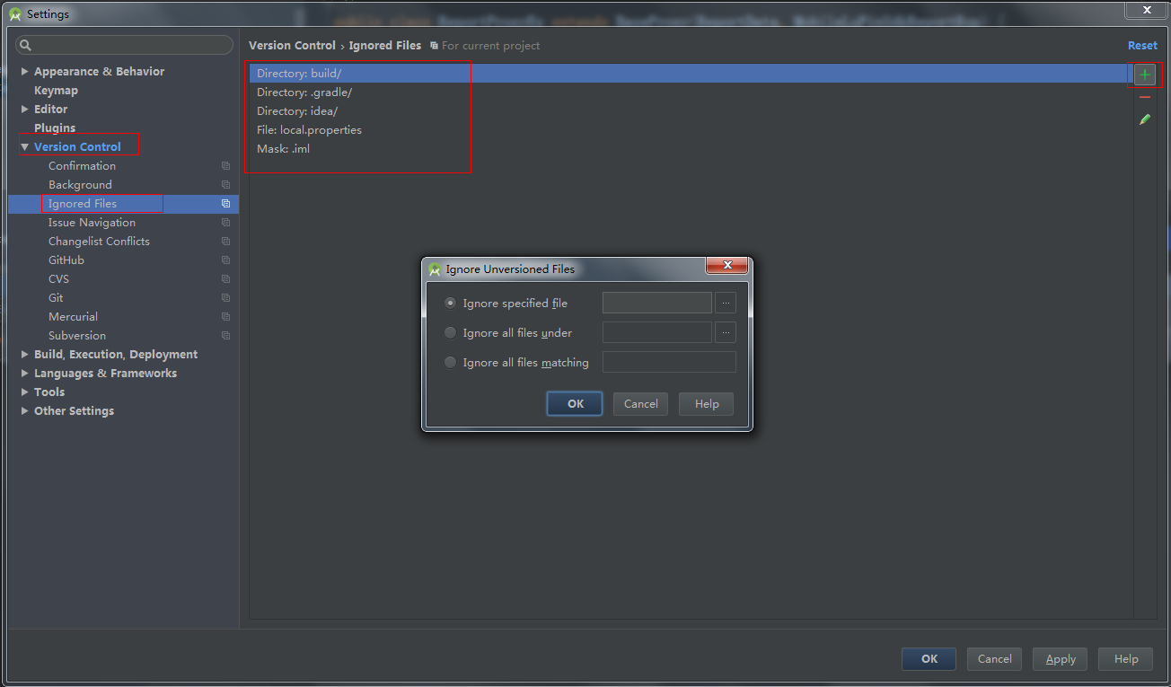Open Subversion settings page
Viewport: 1171px width, 687px height.
point(77,336)
